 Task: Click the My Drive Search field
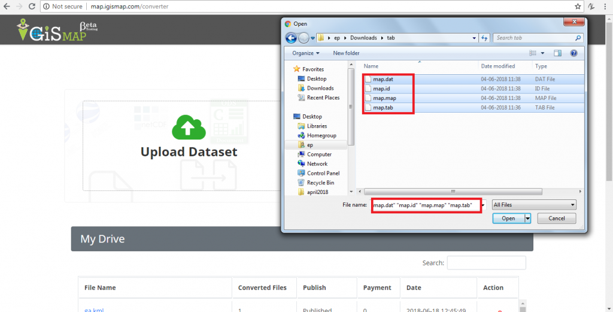coord(486,263)
